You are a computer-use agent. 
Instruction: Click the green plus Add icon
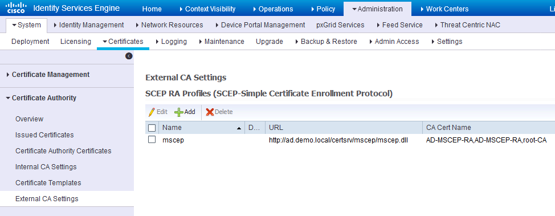(x=179, y=112)
